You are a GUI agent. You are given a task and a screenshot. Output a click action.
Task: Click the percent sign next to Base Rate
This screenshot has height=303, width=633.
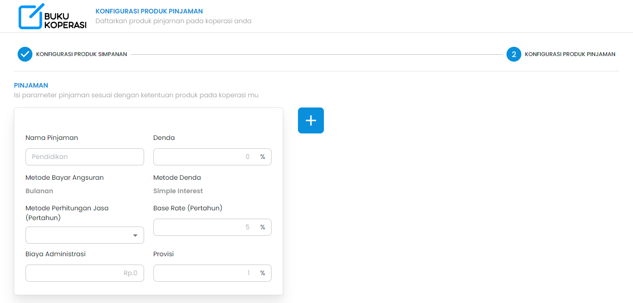263,227
